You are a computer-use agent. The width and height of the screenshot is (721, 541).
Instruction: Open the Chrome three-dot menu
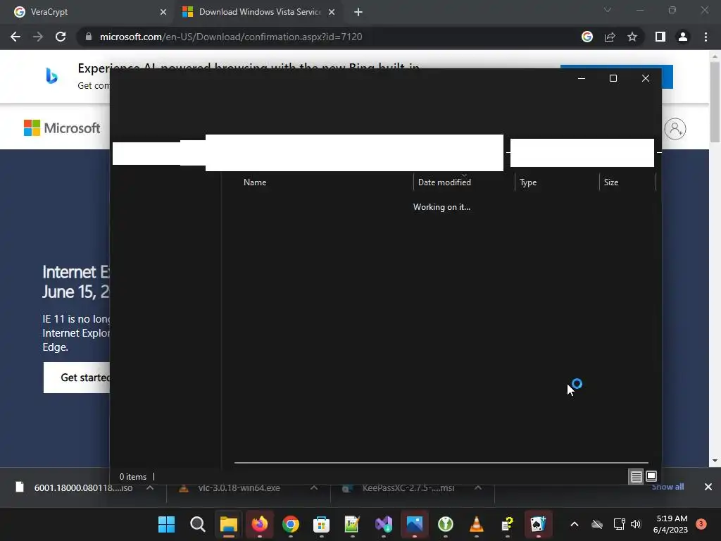tap(706, 37)
